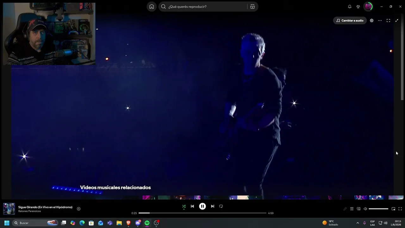405x228 pixels.
Task: Open the Browse icon in search bar
Action: (252, 7)
